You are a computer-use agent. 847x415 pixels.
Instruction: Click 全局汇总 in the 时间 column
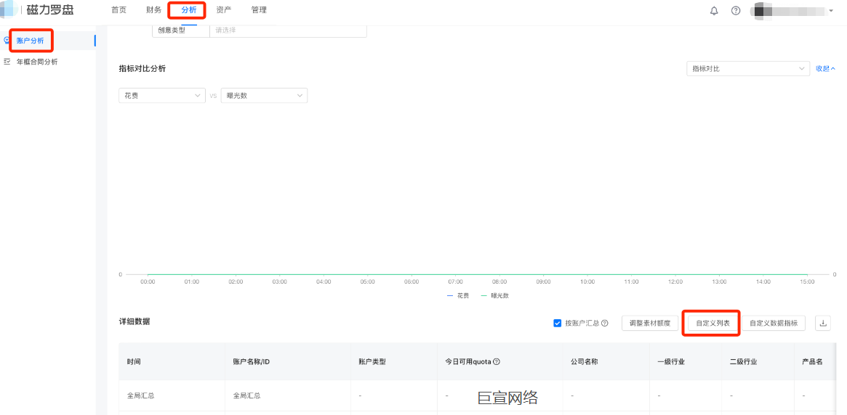(x=141, y=395)
